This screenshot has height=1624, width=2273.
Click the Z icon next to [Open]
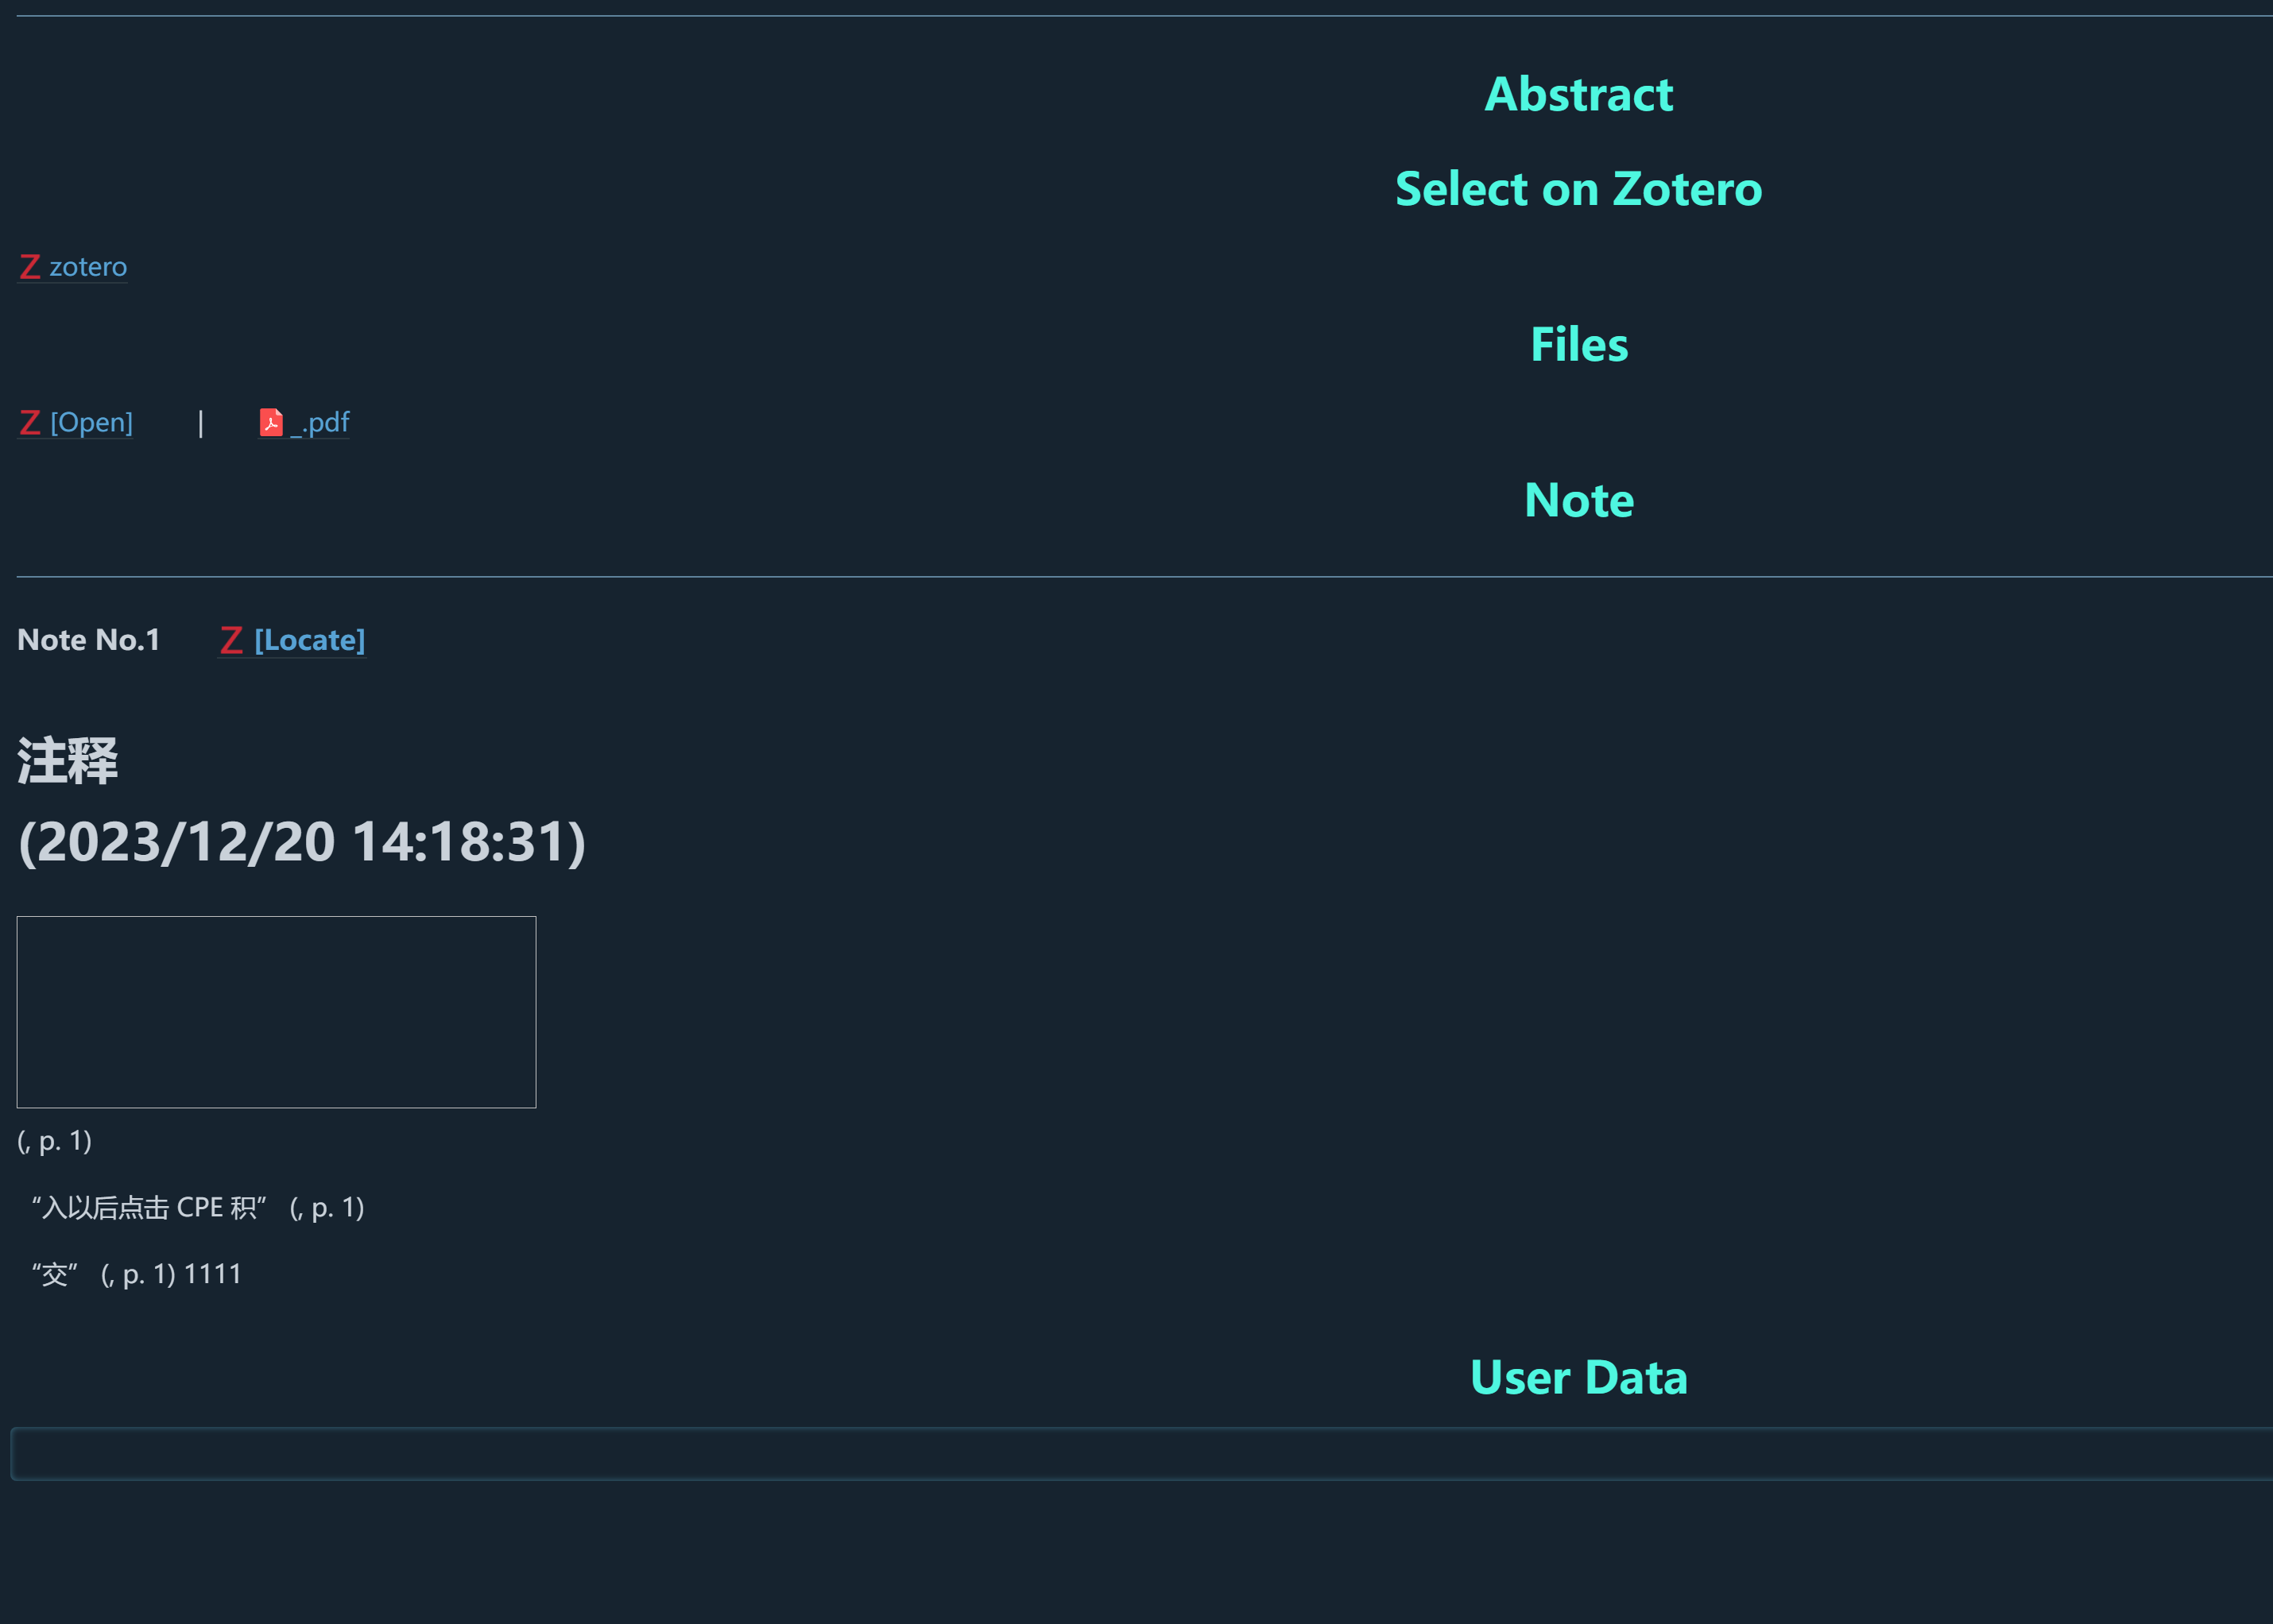click(30, 423)
